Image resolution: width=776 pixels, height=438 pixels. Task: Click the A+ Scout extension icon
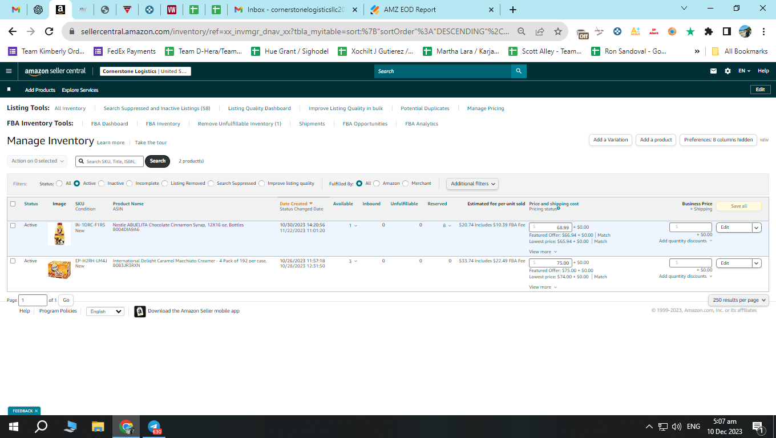636,31
